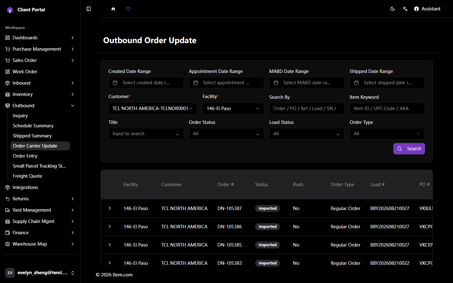453x283 pixels.
Task: Click the Returns arrow icon
Action: click(8, 199)
